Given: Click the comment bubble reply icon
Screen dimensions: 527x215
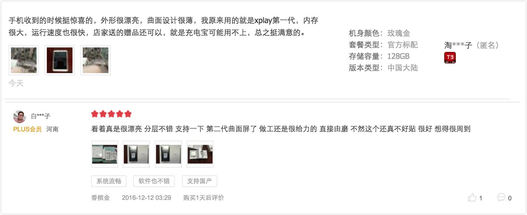Looking at the screenshot, I should pos(501,197).
